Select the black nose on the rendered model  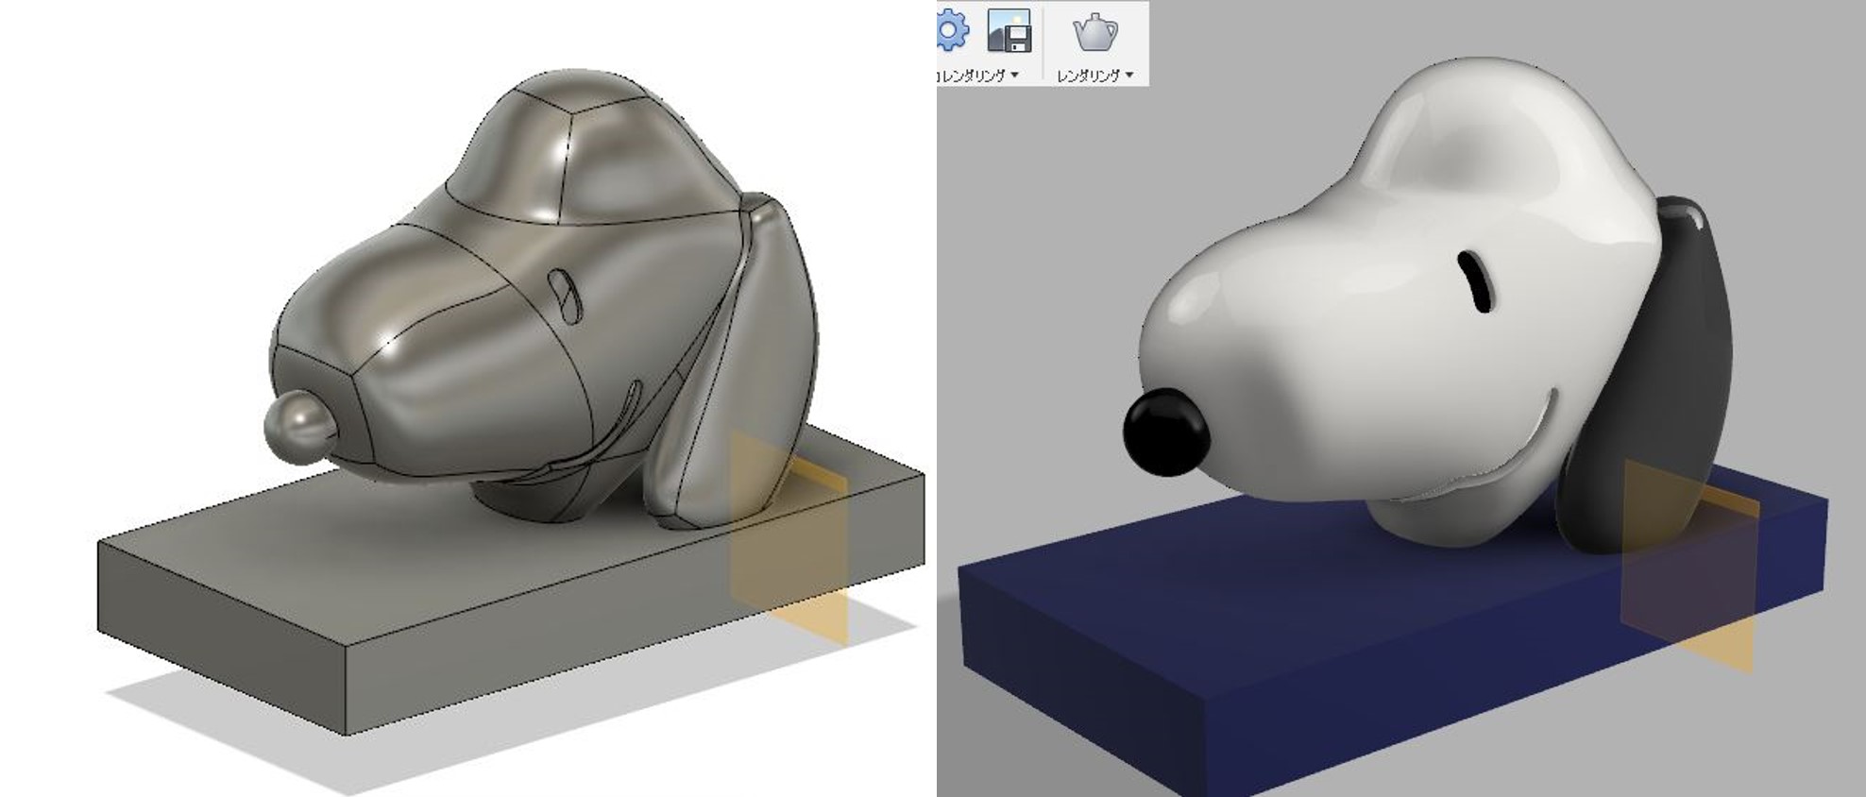coord(1166,432)
